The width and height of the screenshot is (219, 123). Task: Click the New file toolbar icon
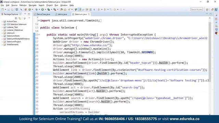[3, 10]
